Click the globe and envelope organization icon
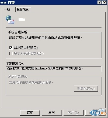This screenshot has width=108, height=118. point(10,20)
